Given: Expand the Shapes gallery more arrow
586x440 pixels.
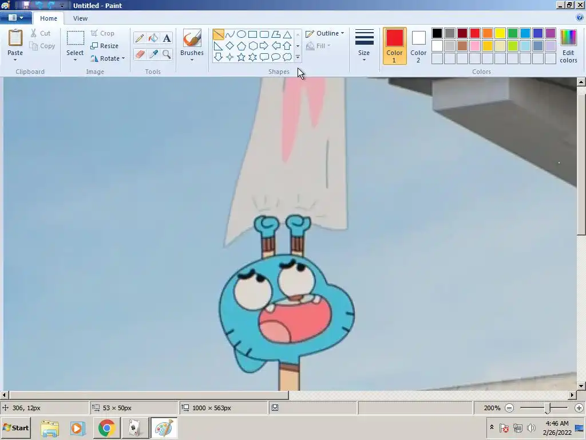Looking at the screenshot, I should (298, 57).
